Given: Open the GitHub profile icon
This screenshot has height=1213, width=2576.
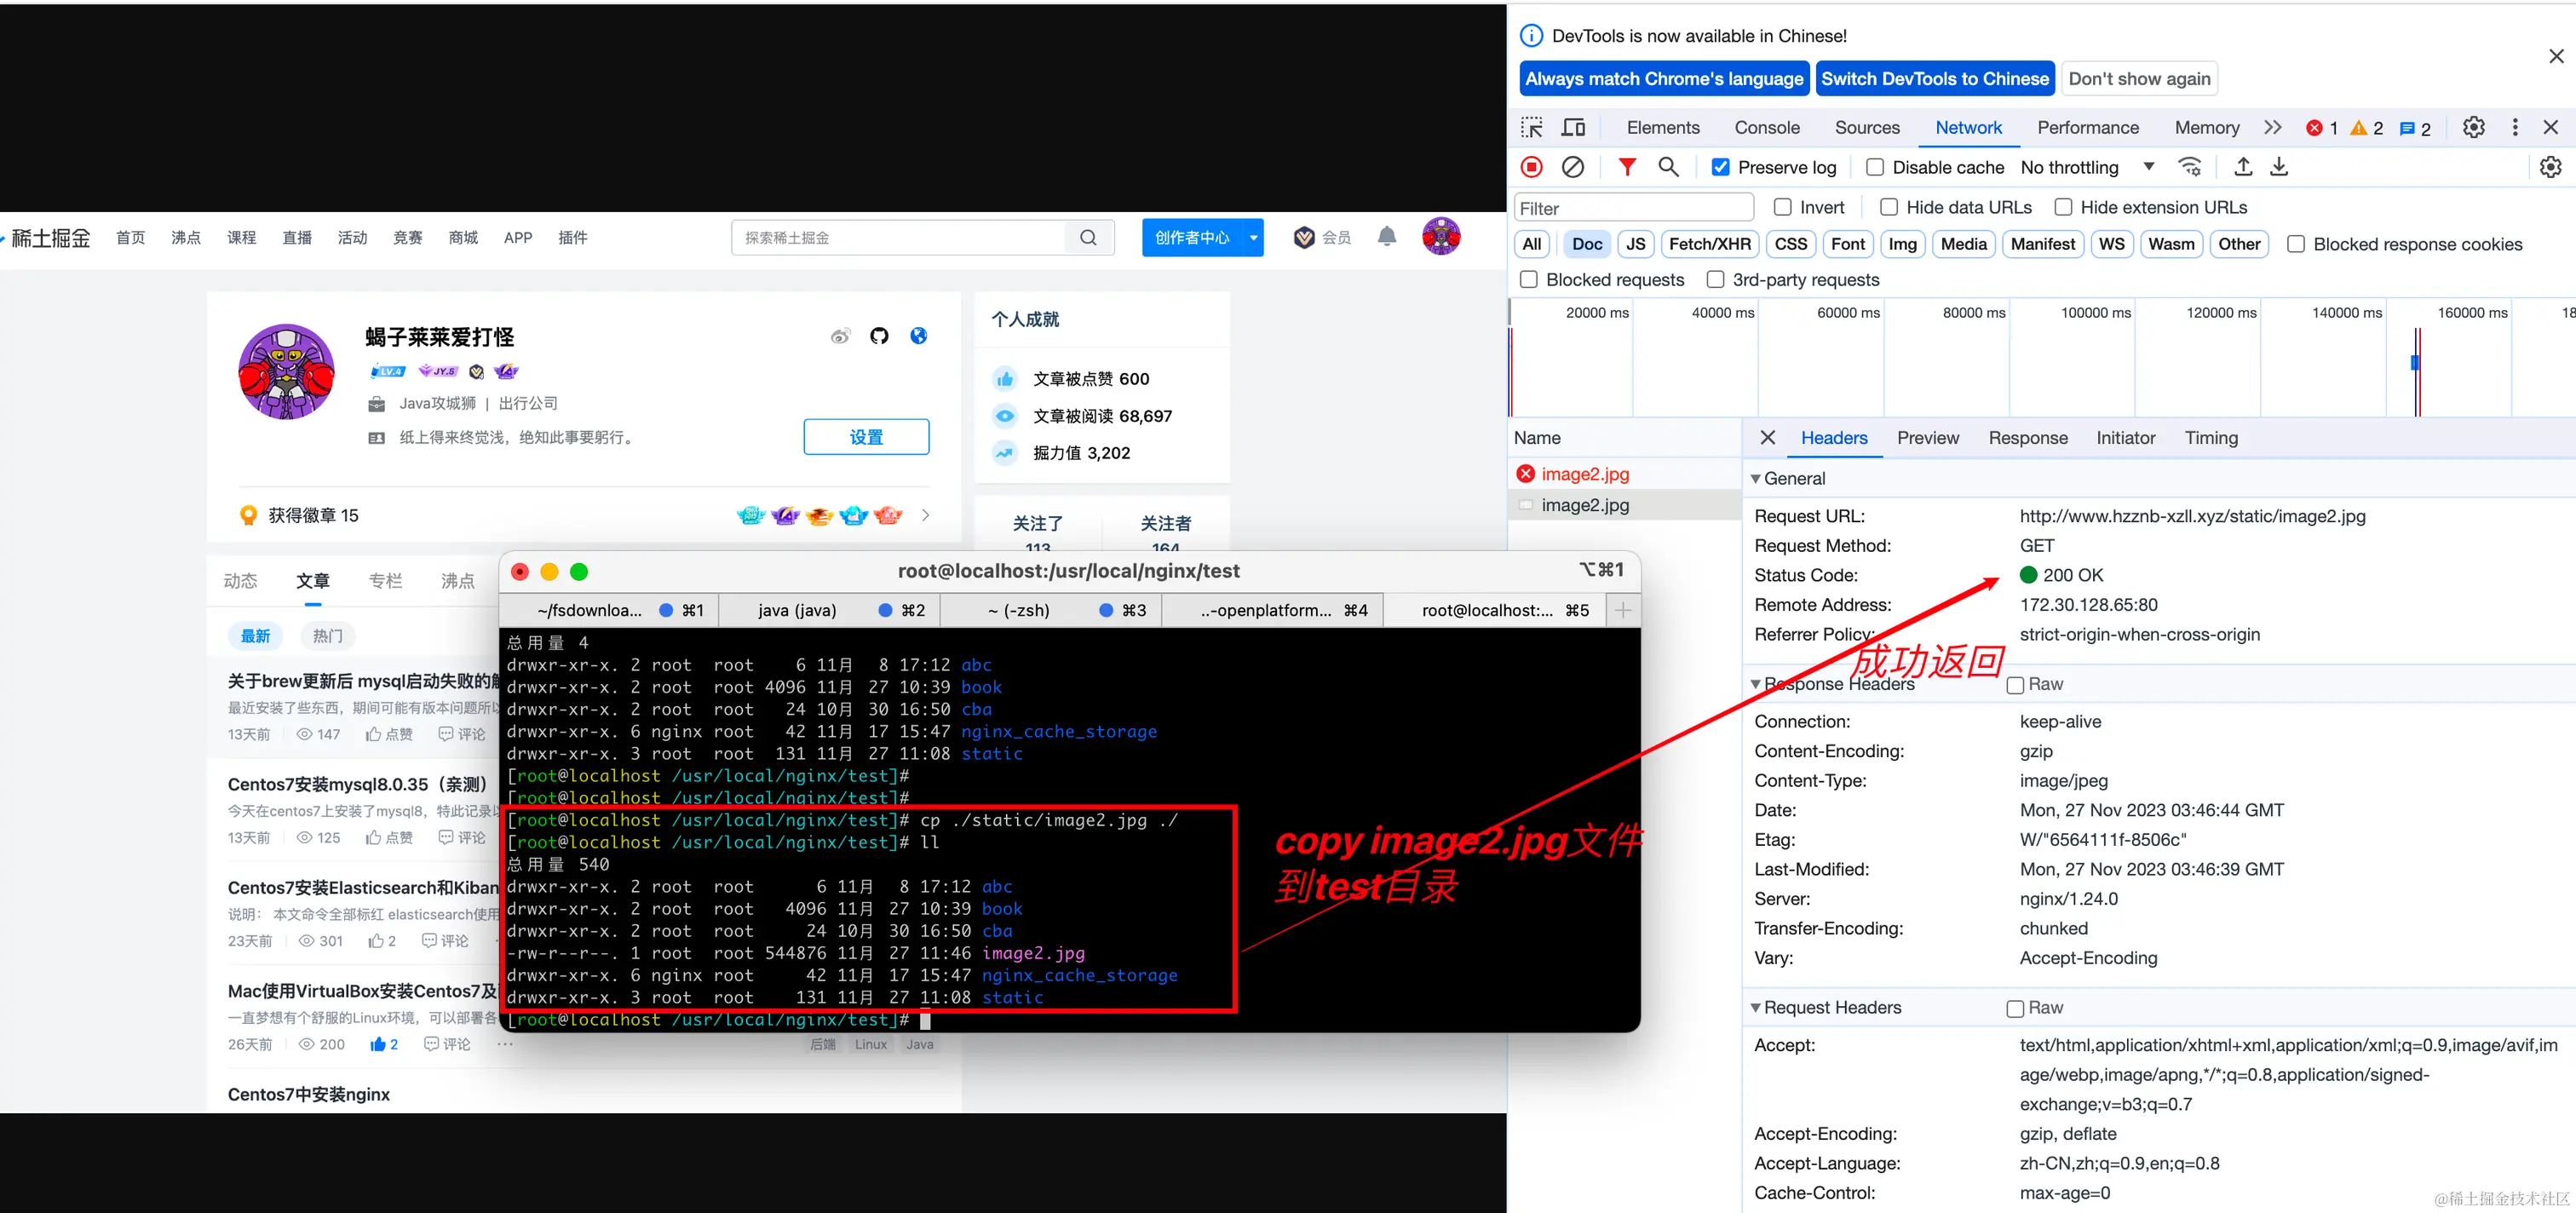Looking at the screenshot, I should (879, 336).
